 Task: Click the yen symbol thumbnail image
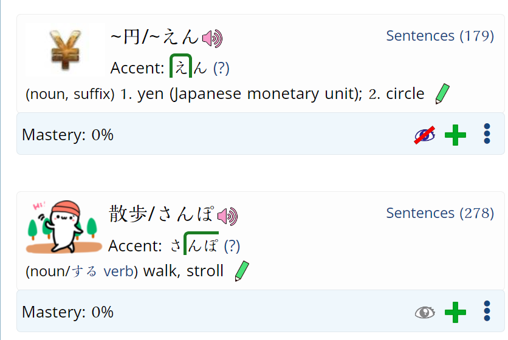(65, 49)
